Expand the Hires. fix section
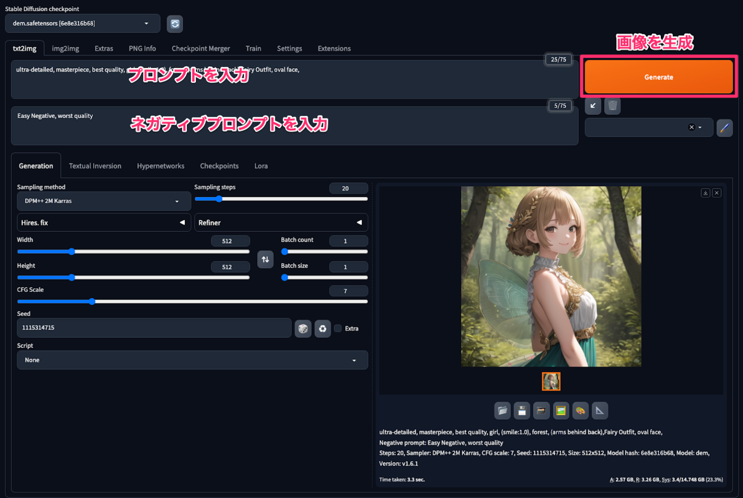The height and width of the screenshot is (498, 743). pos(104,222)
